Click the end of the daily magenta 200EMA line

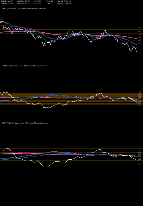tap(137, 39)
